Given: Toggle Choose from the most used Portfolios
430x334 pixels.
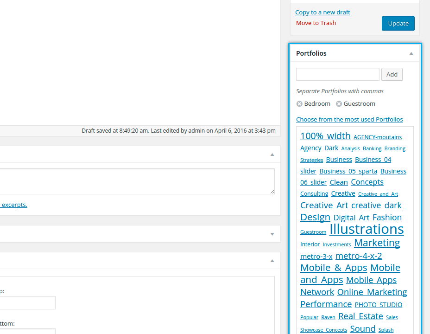Looking at the screenshot, I should (x=349, y=120).
